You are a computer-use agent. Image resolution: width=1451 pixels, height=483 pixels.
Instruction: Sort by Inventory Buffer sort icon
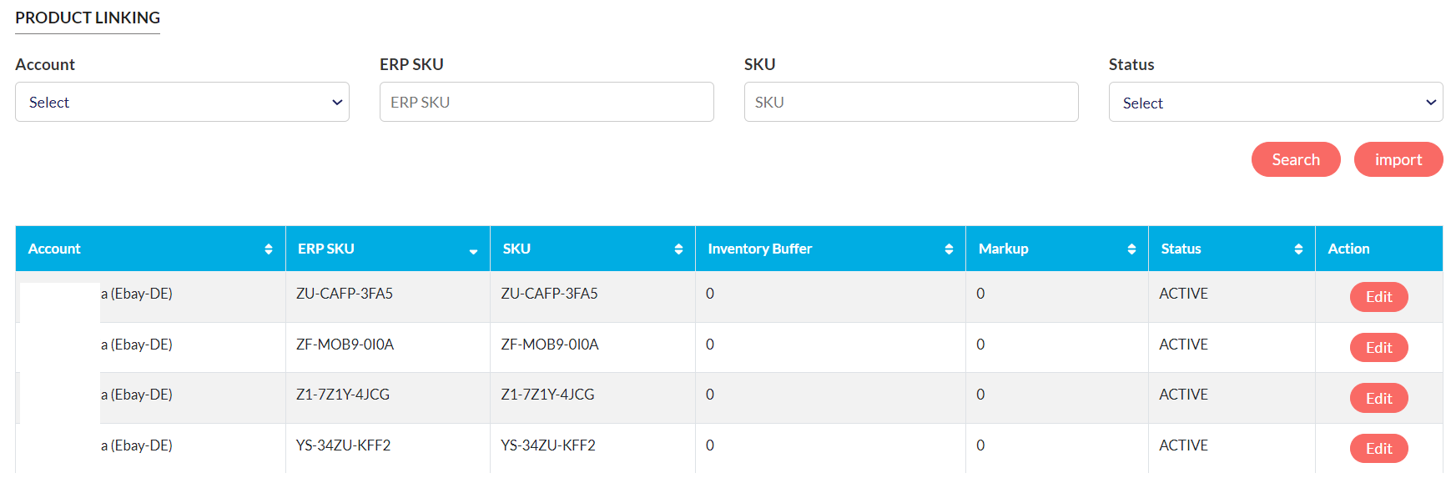point(949,249)
